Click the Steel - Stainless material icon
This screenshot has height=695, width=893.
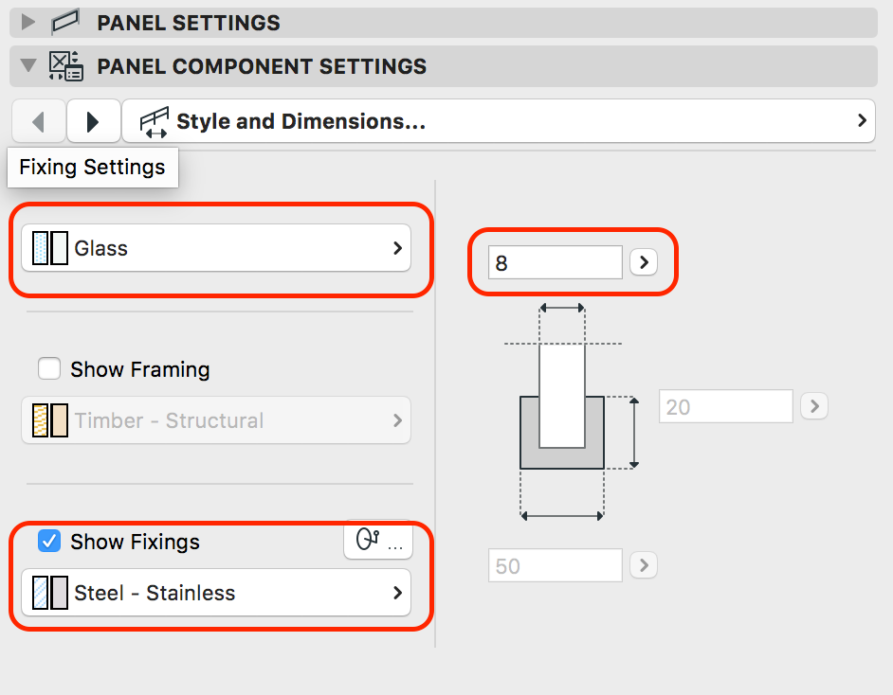point(49,593)
